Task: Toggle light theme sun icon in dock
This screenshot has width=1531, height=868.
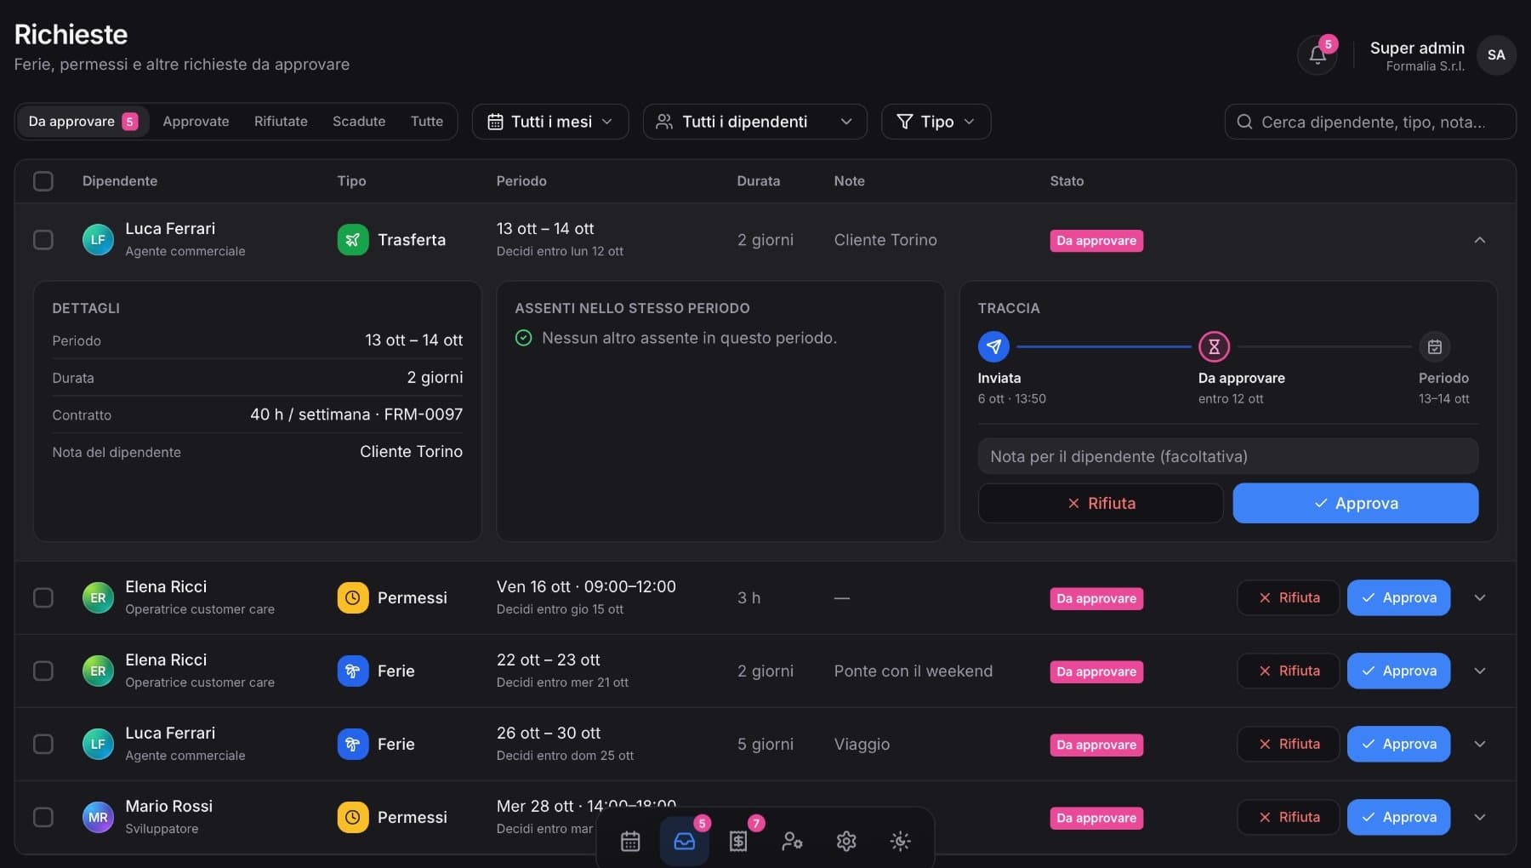Action: [x=900, y=841]
